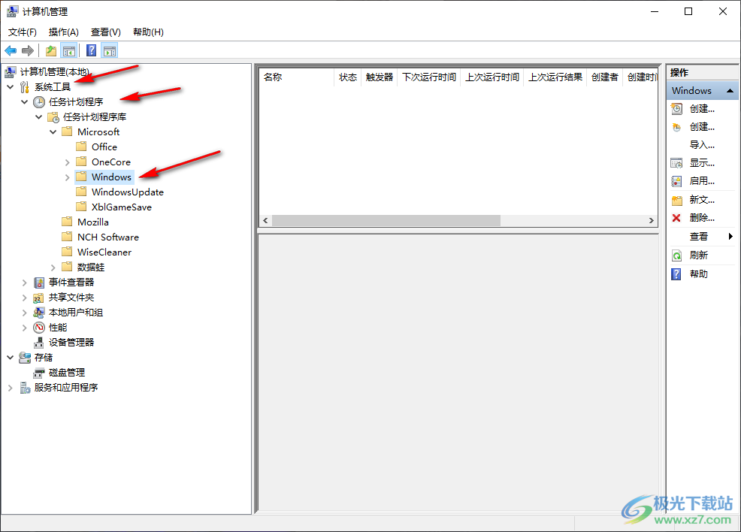
Task: Expand the Windows folder
Action: (67, 177)
